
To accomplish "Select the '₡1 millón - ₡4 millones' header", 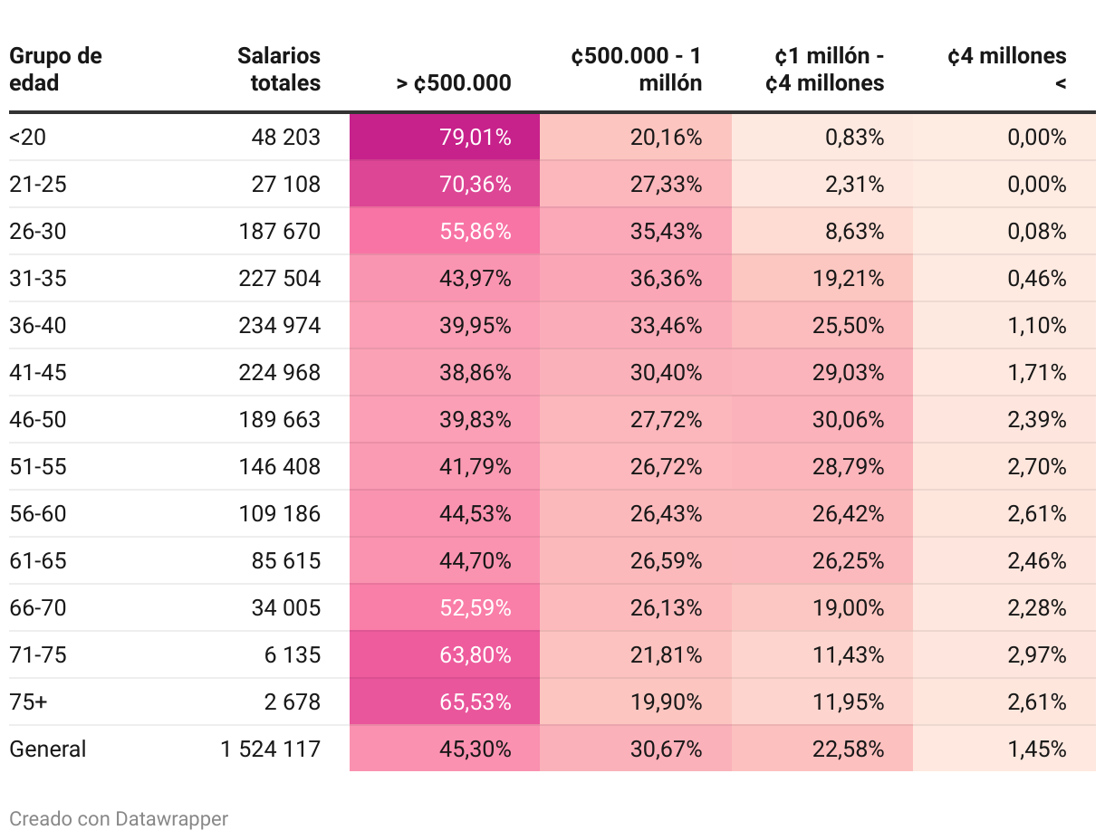I will tap(824, 70).
